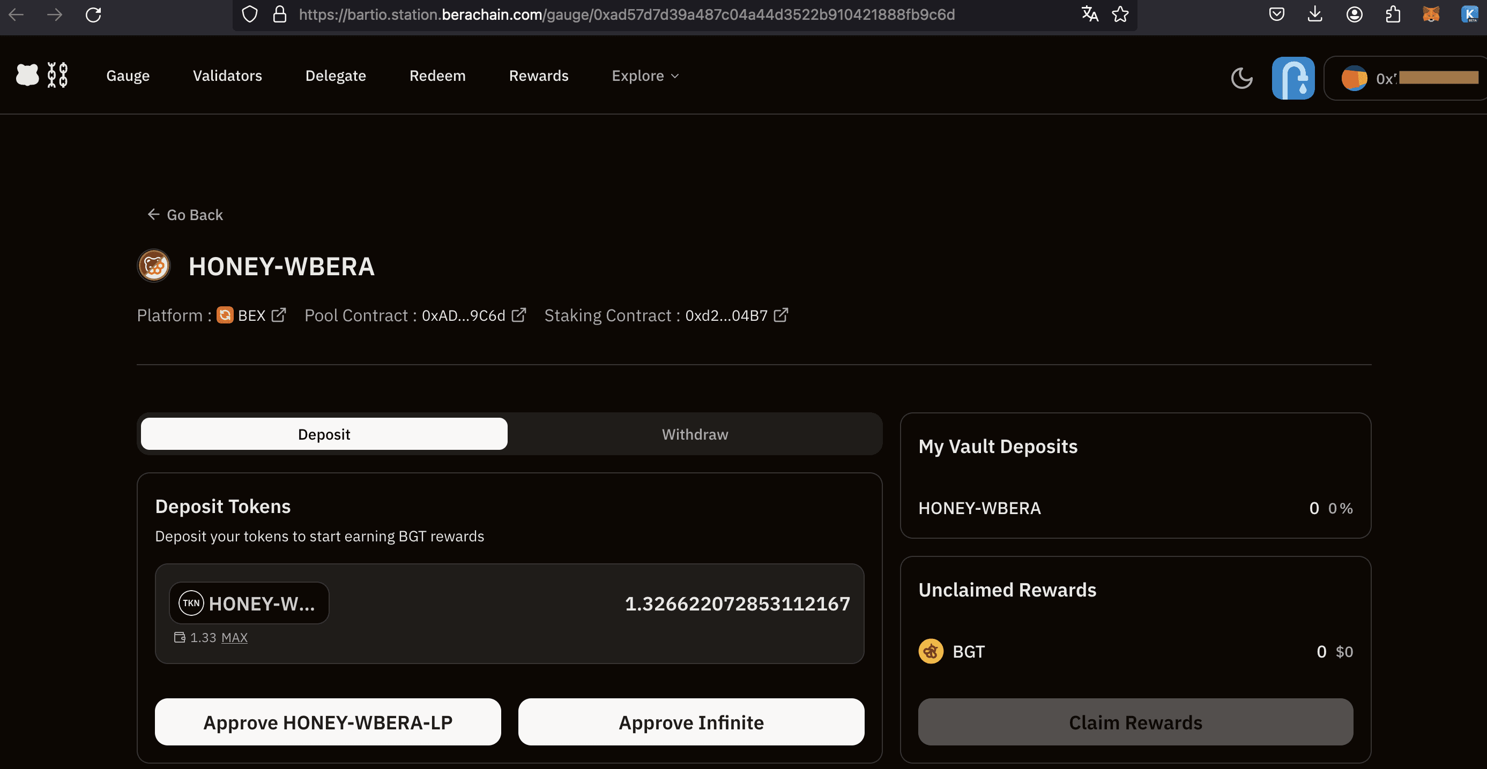1487x769 pixels.
Task: Expand the Explore dropdown menu
Action: click(645, 76)
